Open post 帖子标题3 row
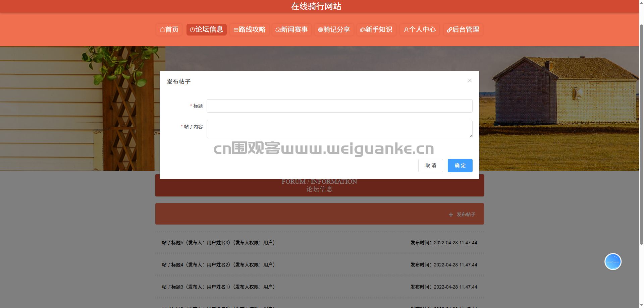644x308 pixels. pyautogui.click(x=319, y=287)
